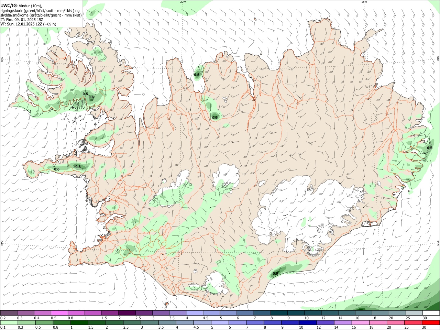Viewport: 440px width, 330px height.
Task: Click the 0.5 value on the Snæfellsnes peninsula
Action: point(57,169)
